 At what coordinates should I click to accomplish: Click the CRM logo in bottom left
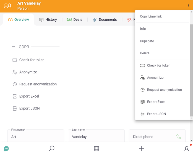click(6, 149)
